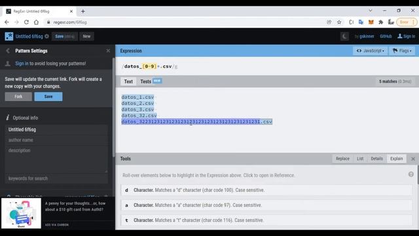
Task: Open the gskinner link
Action: tap(367, 37)
